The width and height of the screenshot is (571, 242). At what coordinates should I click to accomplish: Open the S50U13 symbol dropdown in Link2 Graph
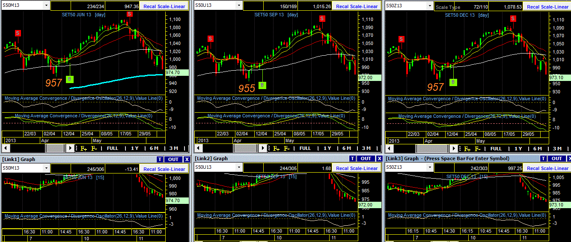[238, 168]
